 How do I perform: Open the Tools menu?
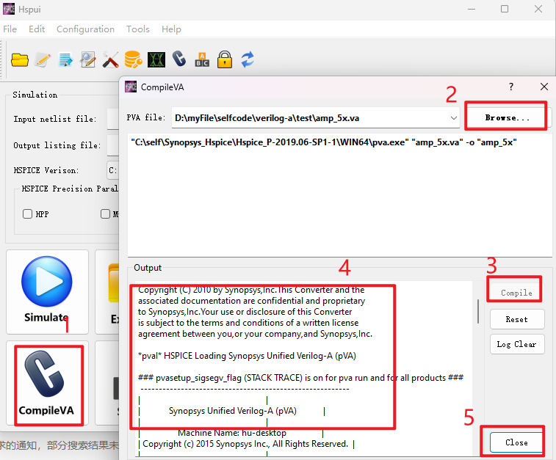(138, 29)
